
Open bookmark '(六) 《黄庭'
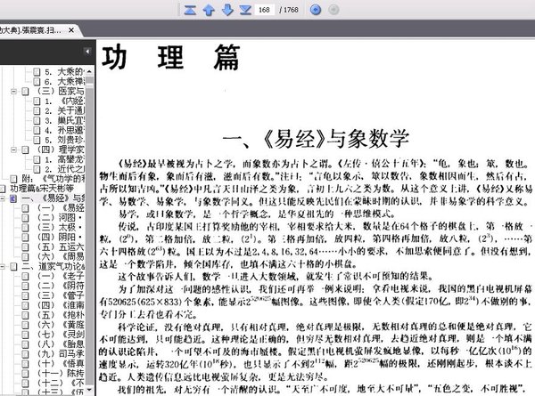click(x=61, y=325)
